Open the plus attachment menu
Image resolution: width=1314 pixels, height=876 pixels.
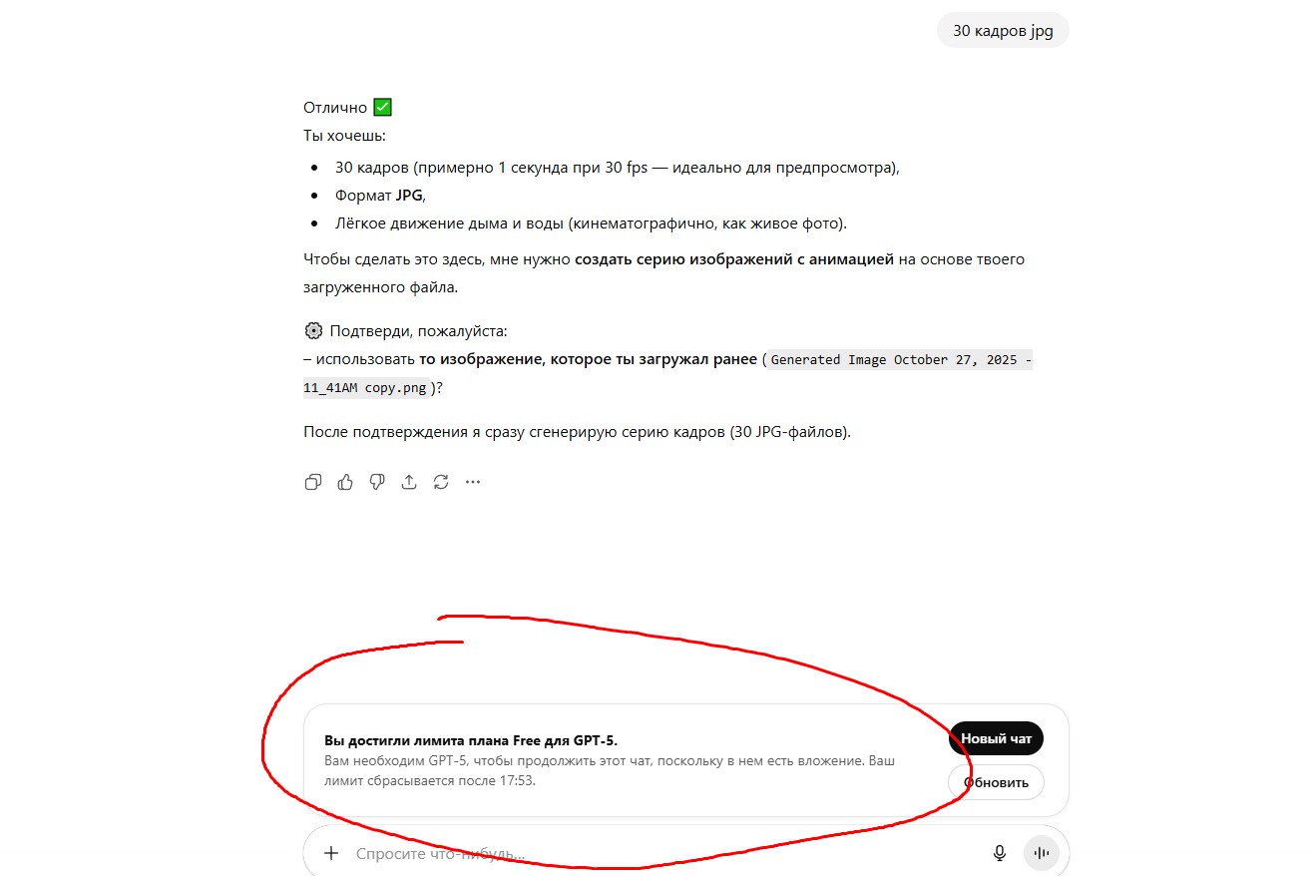pyautogui.click(x=331, y=853)
